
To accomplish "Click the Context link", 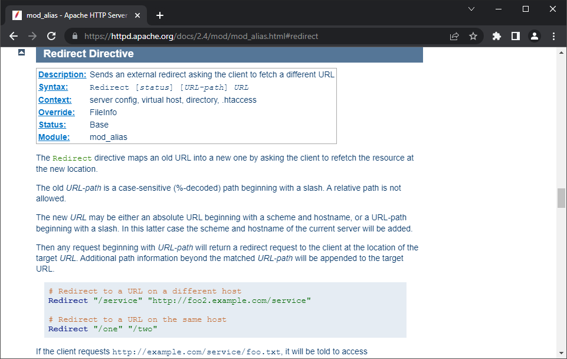I will click(x=55, y=100).
